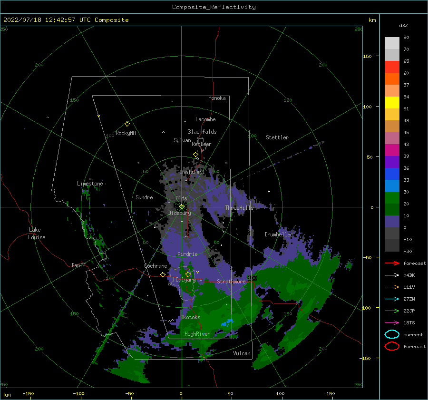Click the magenta 18TS arrow icon
Image resolution: width=428 pixels, height=400 pixels.
392,323
